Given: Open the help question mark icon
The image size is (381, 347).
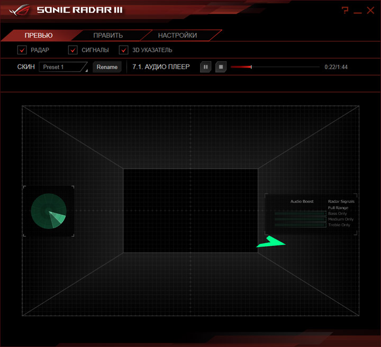Looking at the screenshot, I should pos(345,10).
